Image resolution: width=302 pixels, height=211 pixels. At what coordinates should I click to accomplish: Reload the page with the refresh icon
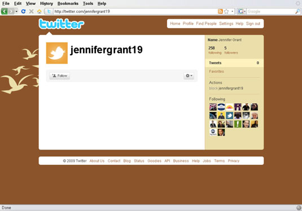(23, 11)
